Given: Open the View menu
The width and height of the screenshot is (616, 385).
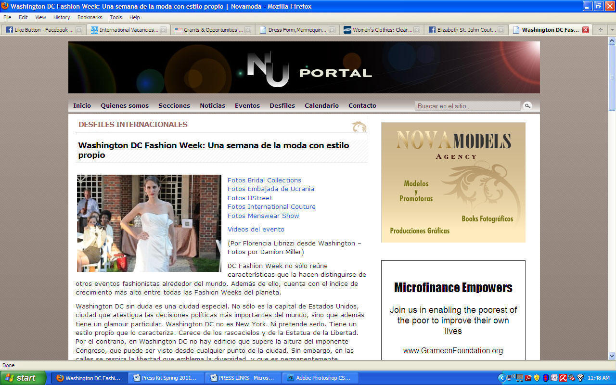Looking at the screenshot, I should click(x=40, y=17).
